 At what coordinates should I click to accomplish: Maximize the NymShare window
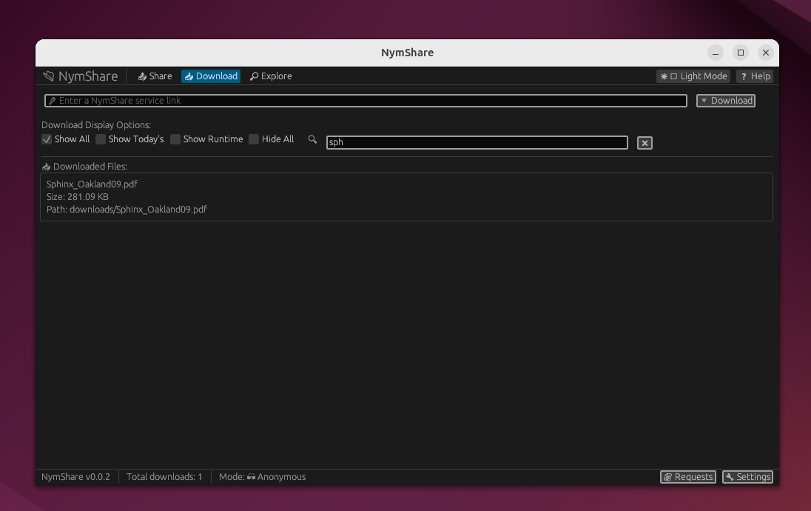741,53
